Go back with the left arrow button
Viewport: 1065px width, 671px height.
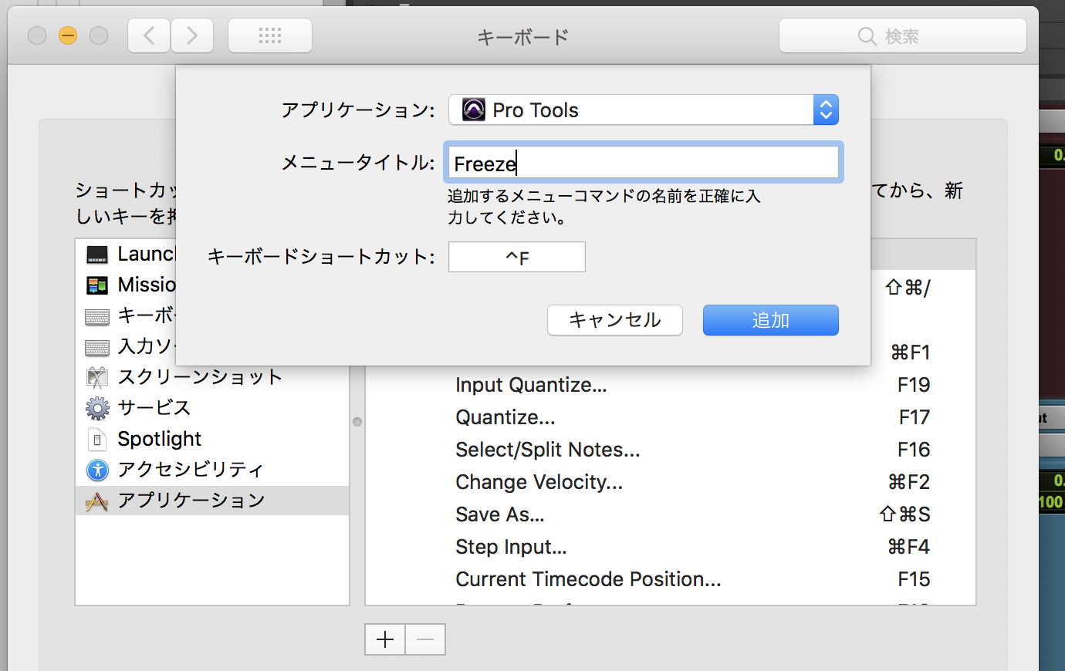tap(149, 35)
